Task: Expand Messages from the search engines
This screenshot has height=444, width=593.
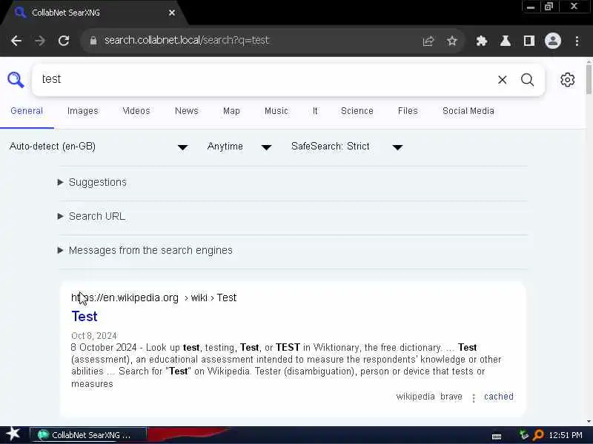Action: pyautogui.click(x=145, y=250)
